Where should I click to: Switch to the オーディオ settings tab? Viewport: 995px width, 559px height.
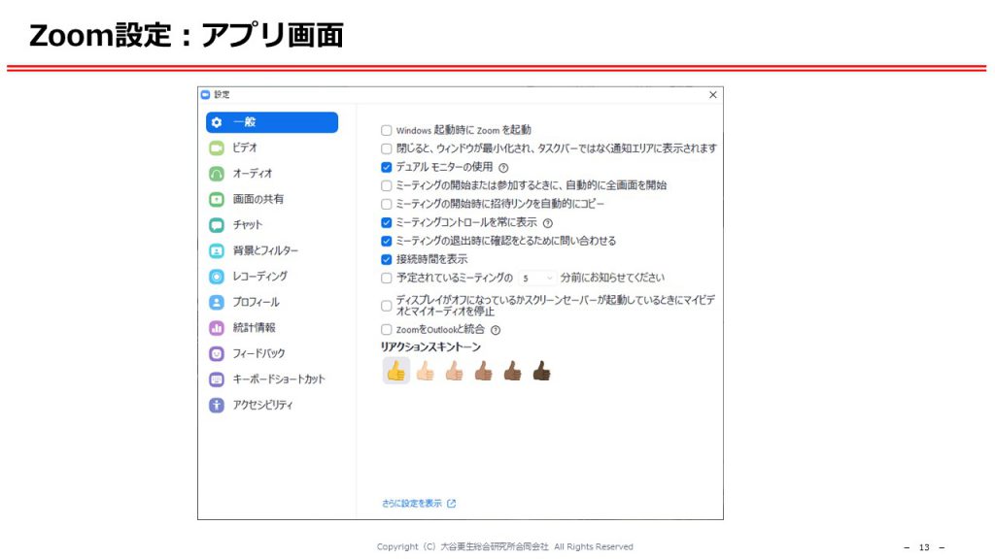click(x=272, y=174)
